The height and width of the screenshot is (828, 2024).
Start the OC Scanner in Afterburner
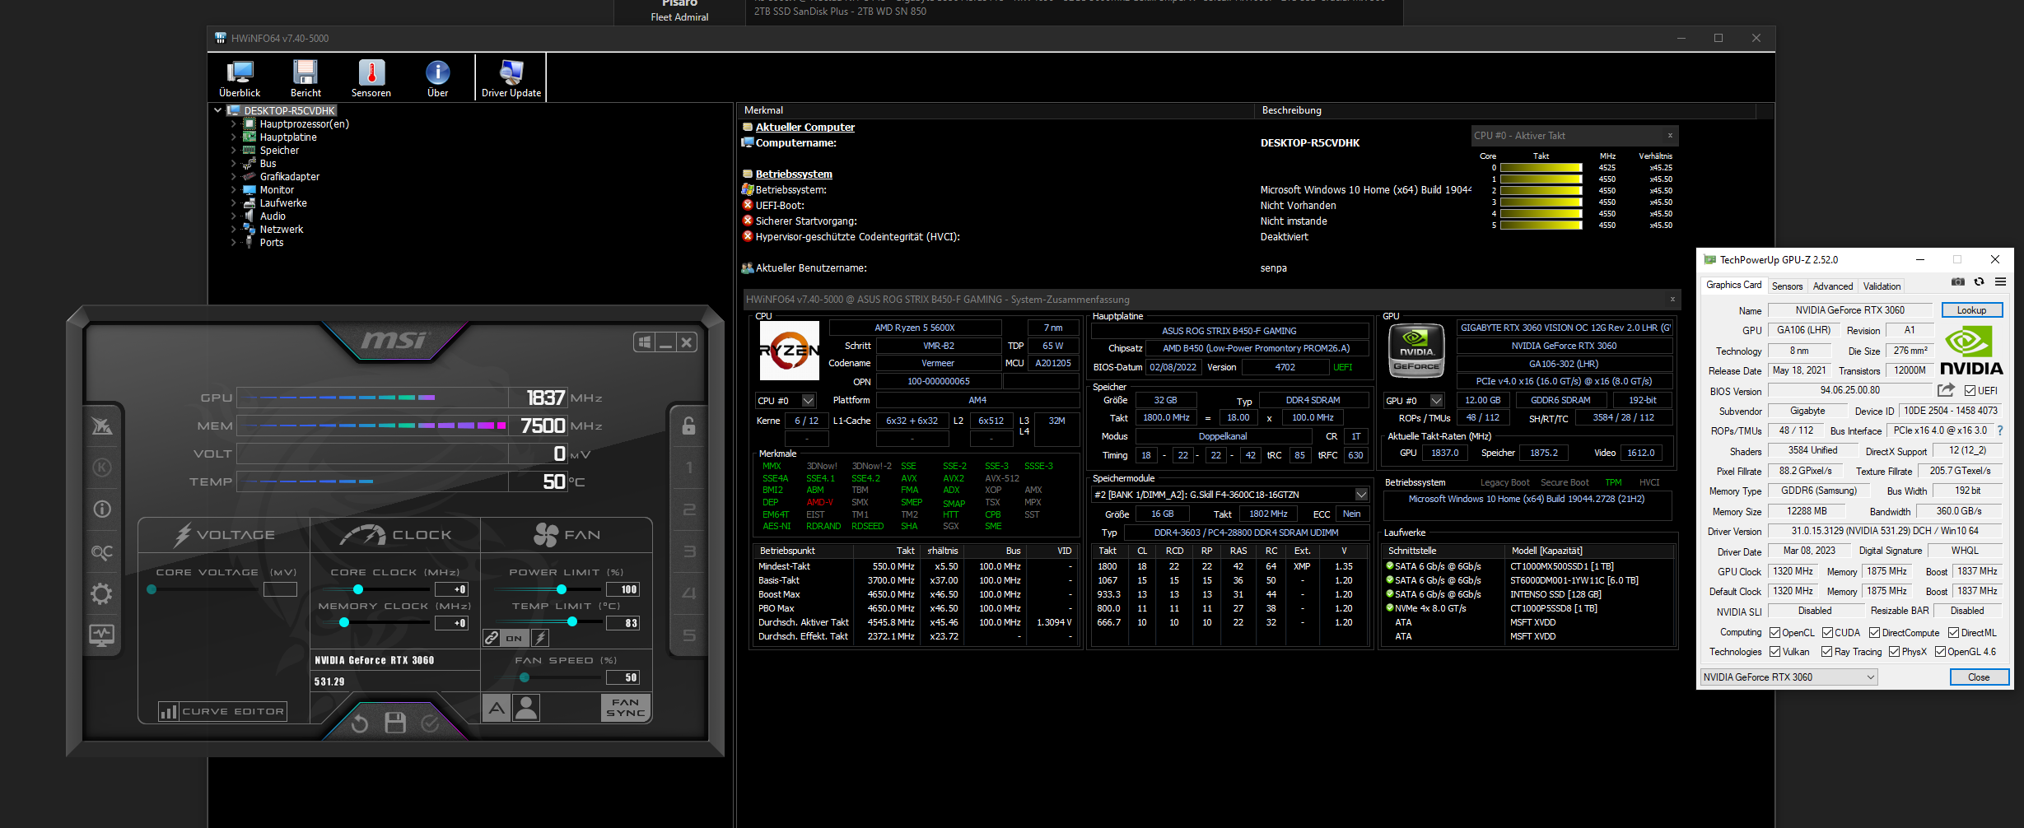click(102, 551)
